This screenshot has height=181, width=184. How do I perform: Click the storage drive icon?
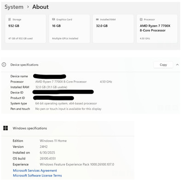coord(10,19)
